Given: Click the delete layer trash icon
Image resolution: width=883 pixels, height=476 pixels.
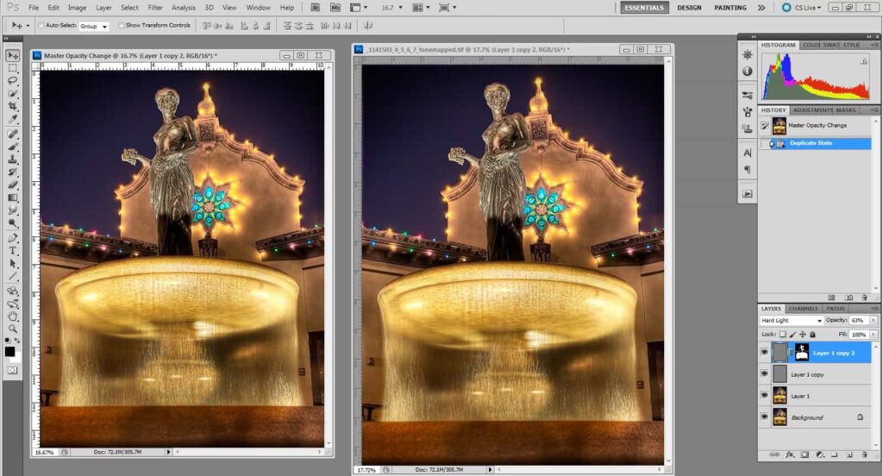Looking at the screenshot, I should [x=866, y=454].
